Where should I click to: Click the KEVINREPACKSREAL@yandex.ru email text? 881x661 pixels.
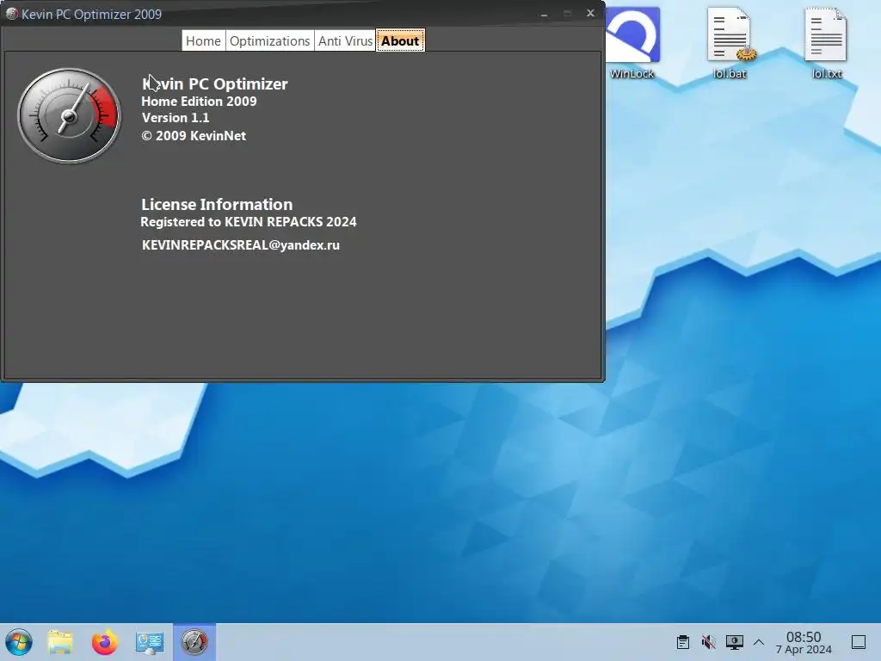tap(241, 245)
